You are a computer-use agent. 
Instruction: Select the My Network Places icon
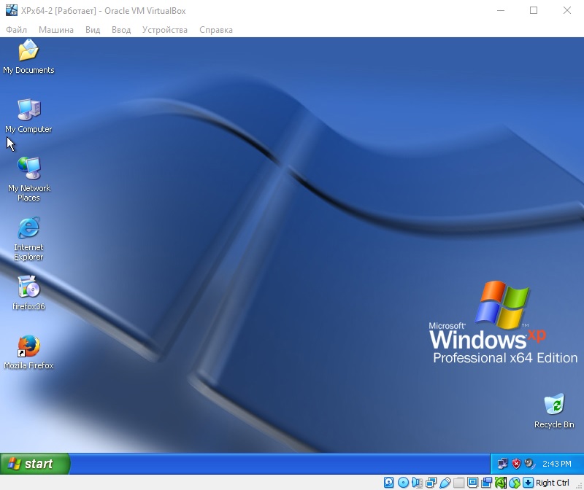pyautogui.click(x=28, y=179)
